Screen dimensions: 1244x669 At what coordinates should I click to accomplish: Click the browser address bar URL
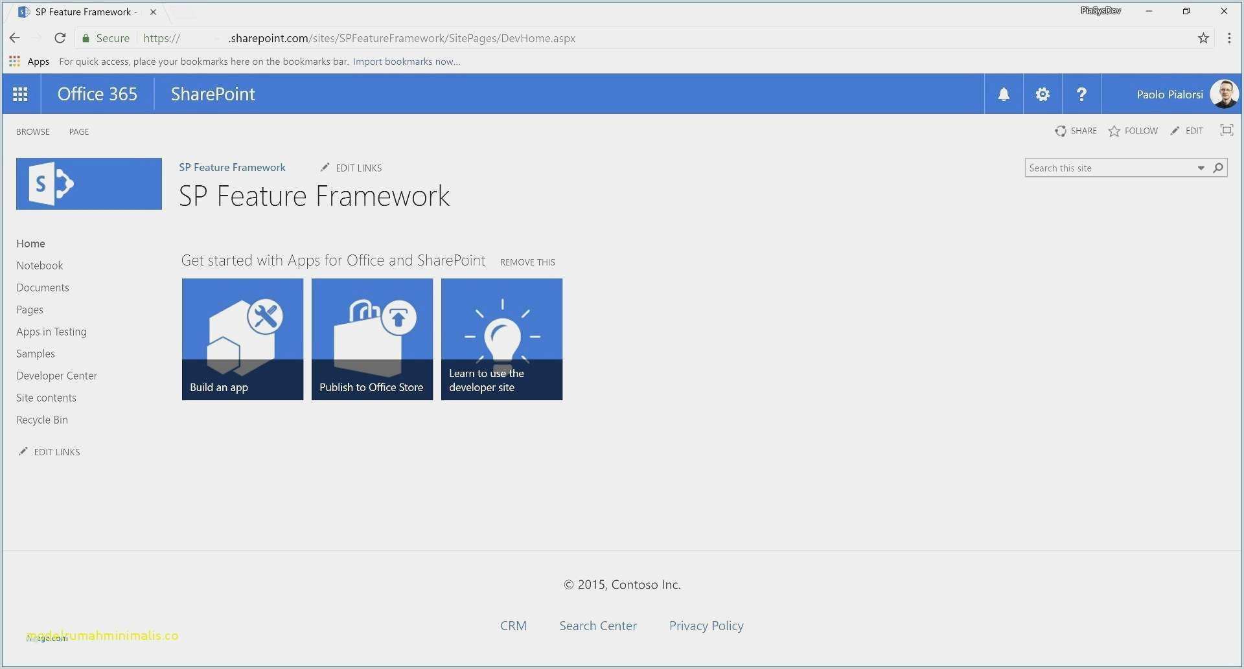(x=359, y=38)
